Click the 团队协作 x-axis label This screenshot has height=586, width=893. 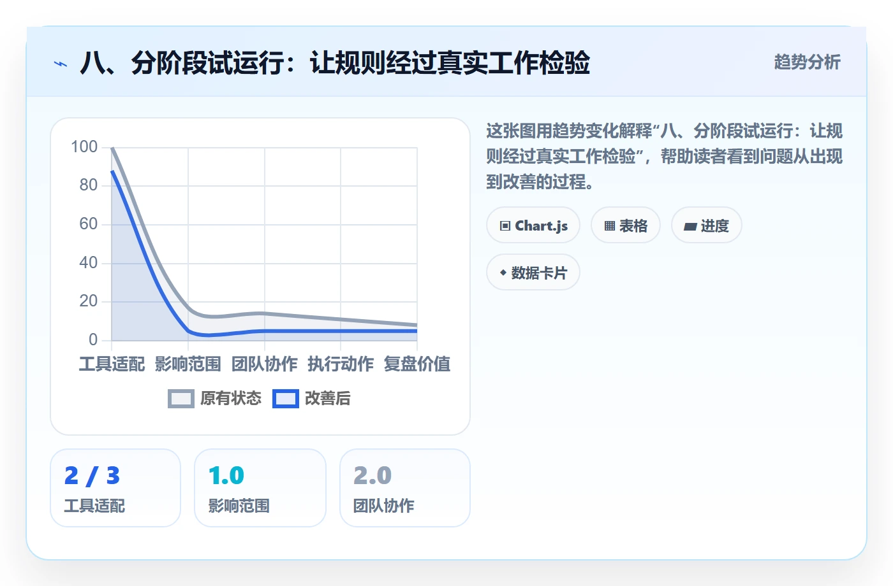click(265, 364)
